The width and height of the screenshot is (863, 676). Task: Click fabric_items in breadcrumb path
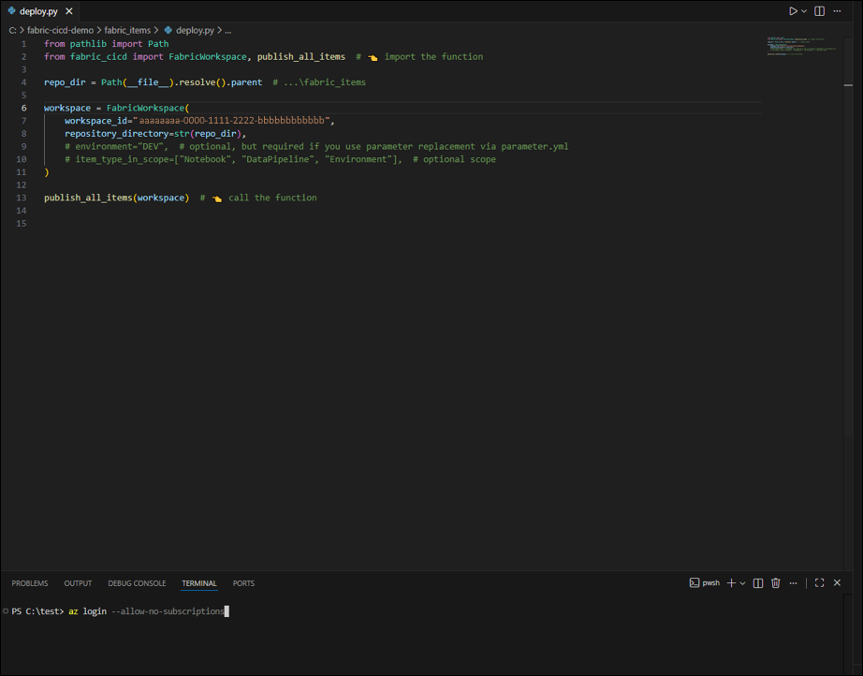[127, 30]
